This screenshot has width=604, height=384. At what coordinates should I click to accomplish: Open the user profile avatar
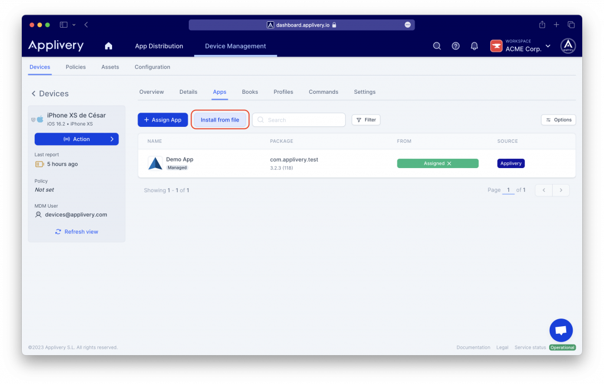[x=568, y=46]
